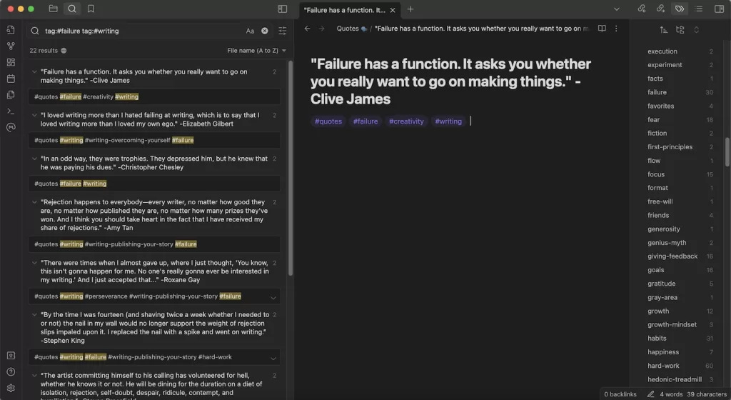Image resolution: width=731 pixels, height=400 pixels.
Task: Select the tags pane icon
Action: point(680,9)
